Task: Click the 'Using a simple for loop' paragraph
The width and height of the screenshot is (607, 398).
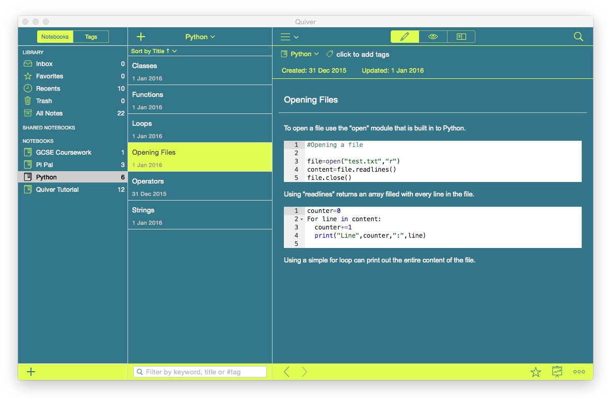Action: 379,260
